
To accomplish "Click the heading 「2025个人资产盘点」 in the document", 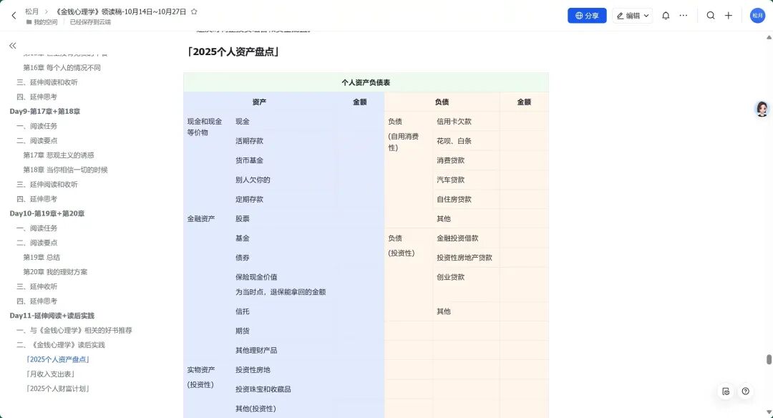I will coord(233,52).
